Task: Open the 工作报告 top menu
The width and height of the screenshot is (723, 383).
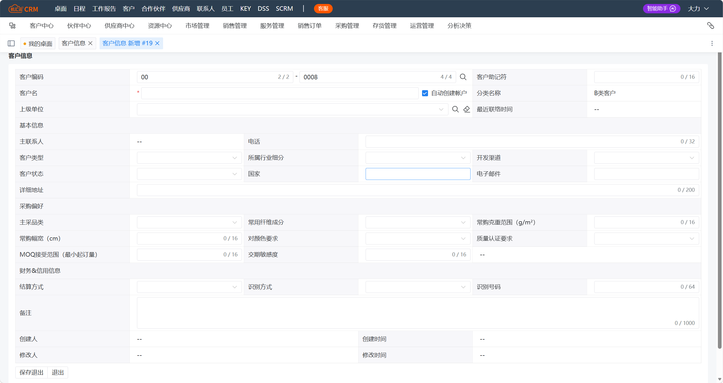Action: [x=104, y=9]
